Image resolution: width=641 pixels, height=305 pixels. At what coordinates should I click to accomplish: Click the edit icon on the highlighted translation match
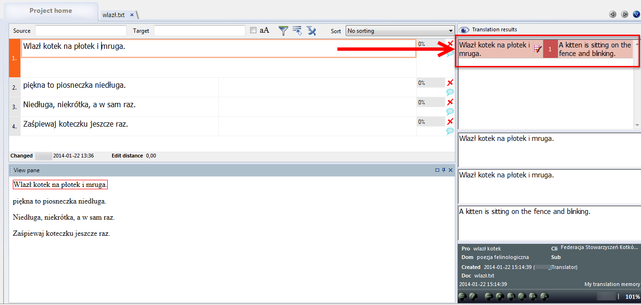(x=538, y=47)
